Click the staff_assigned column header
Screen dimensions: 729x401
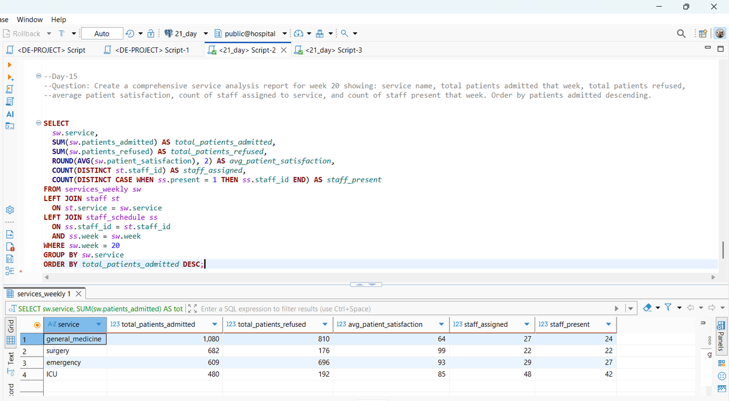(x=491, y=324)
